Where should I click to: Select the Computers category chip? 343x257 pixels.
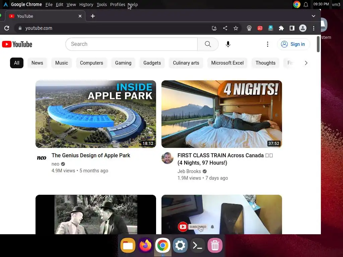tap(91, 63)
